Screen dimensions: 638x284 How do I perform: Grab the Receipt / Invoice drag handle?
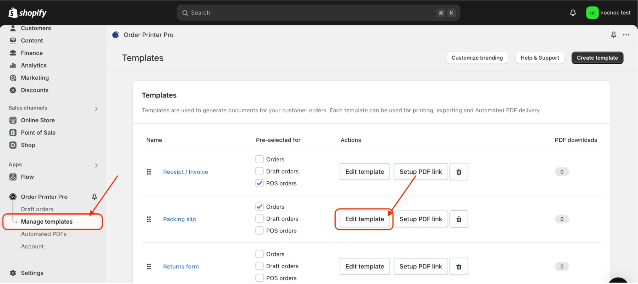click(149, 172)
